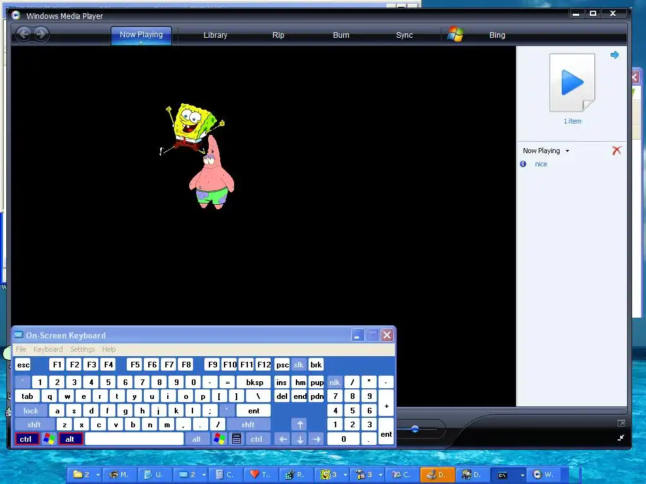Screen dimensions: 646x484
Task: Toggle the nlk num lock key
Action: [x=334, y=383]
